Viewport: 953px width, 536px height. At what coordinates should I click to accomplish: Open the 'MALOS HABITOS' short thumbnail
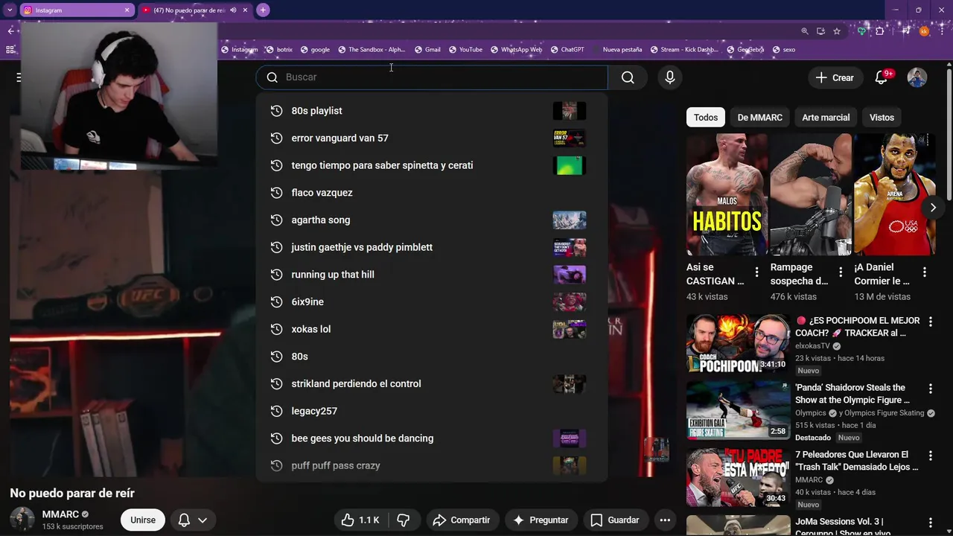pyautogui.click(x=727, y=194)
